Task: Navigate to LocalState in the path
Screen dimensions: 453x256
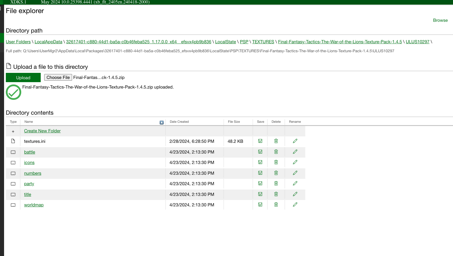Action: (225, 42)
